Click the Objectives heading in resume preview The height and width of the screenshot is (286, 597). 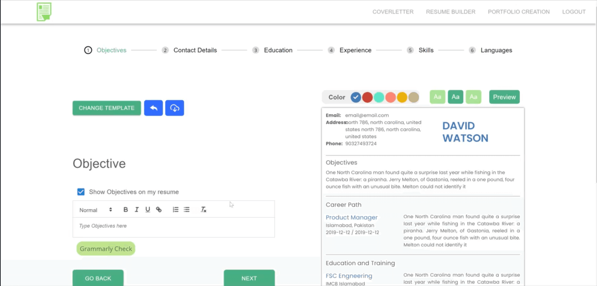(x=341, y=163)
